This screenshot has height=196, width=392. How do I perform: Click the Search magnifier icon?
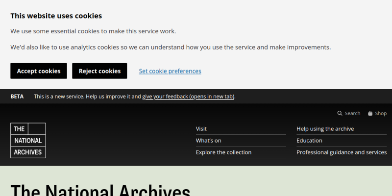click(x=340, y=113)
